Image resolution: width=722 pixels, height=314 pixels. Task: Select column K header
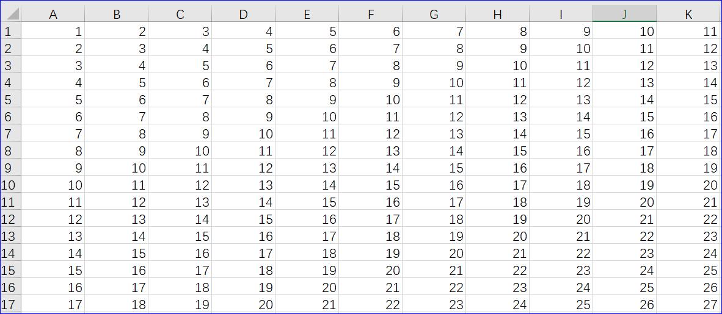[x=688, y=14]
